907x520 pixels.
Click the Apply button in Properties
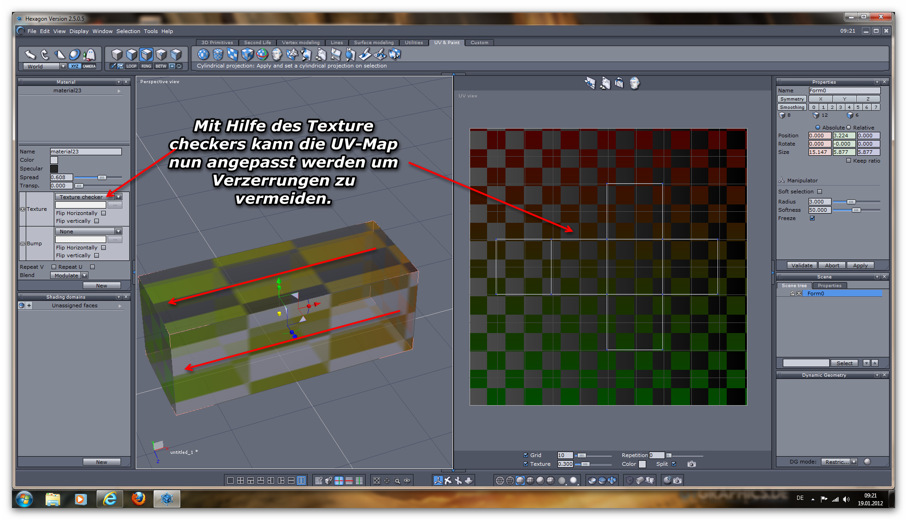[860, 266]
